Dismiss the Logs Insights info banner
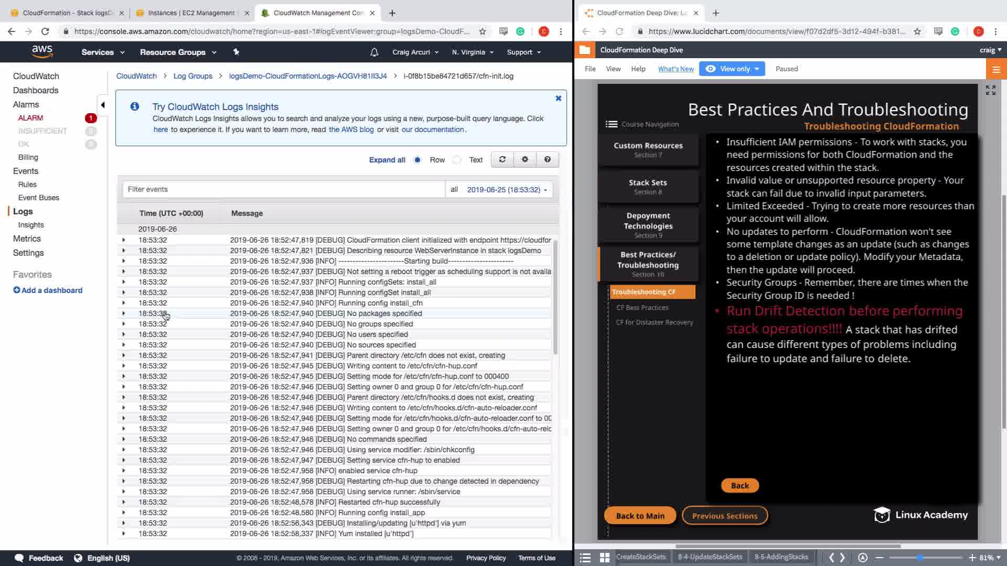 coord(559,98)
